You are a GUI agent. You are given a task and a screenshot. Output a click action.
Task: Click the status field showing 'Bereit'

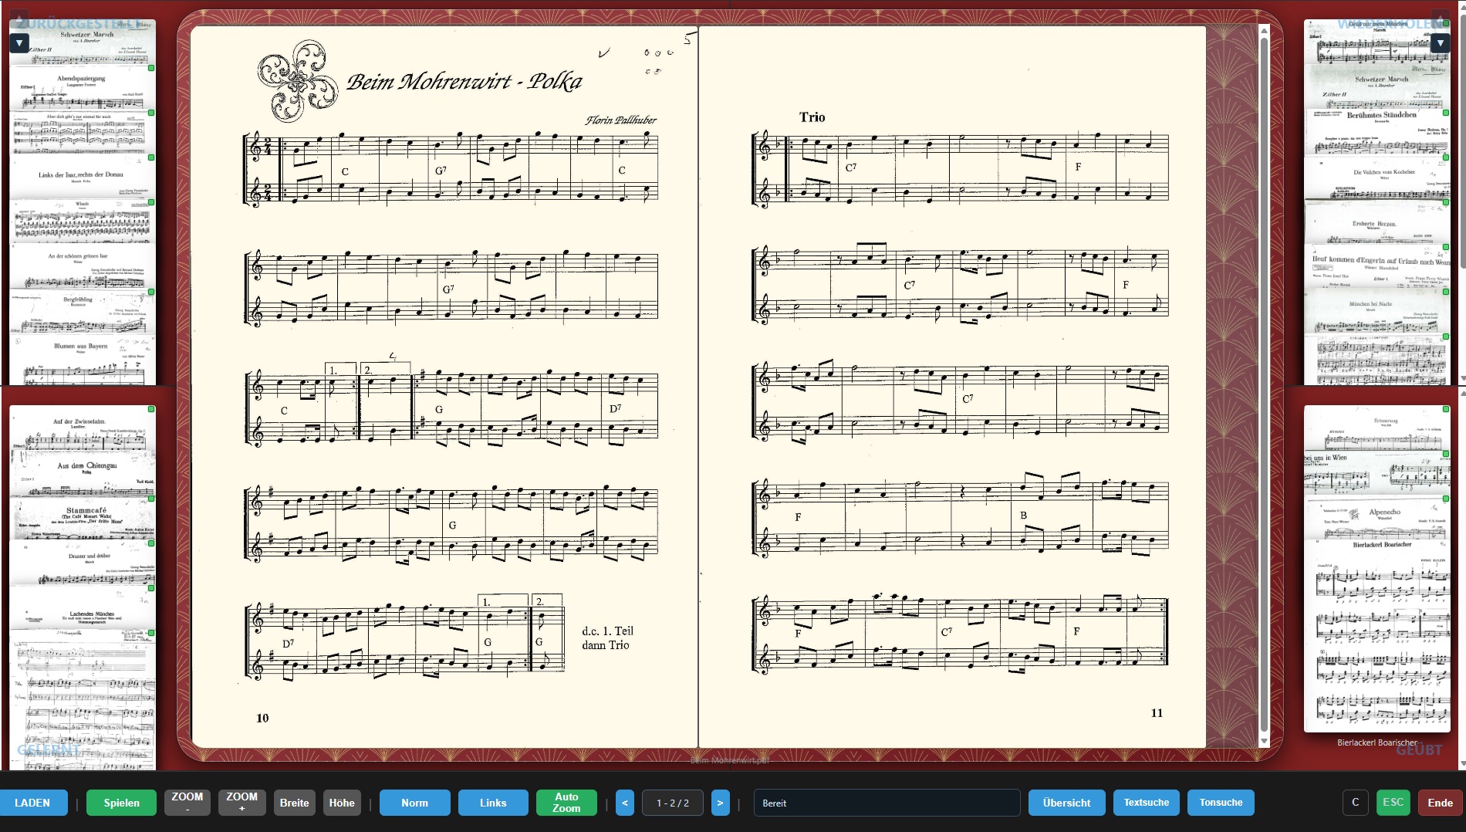(887, 803)
